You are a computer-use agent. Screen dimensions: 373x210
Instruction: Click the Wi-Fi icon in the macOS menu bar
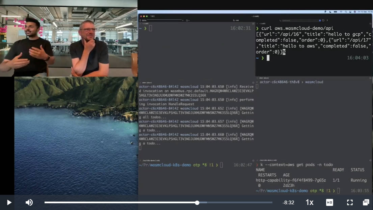pyautogui.click(x=341, y=12)
